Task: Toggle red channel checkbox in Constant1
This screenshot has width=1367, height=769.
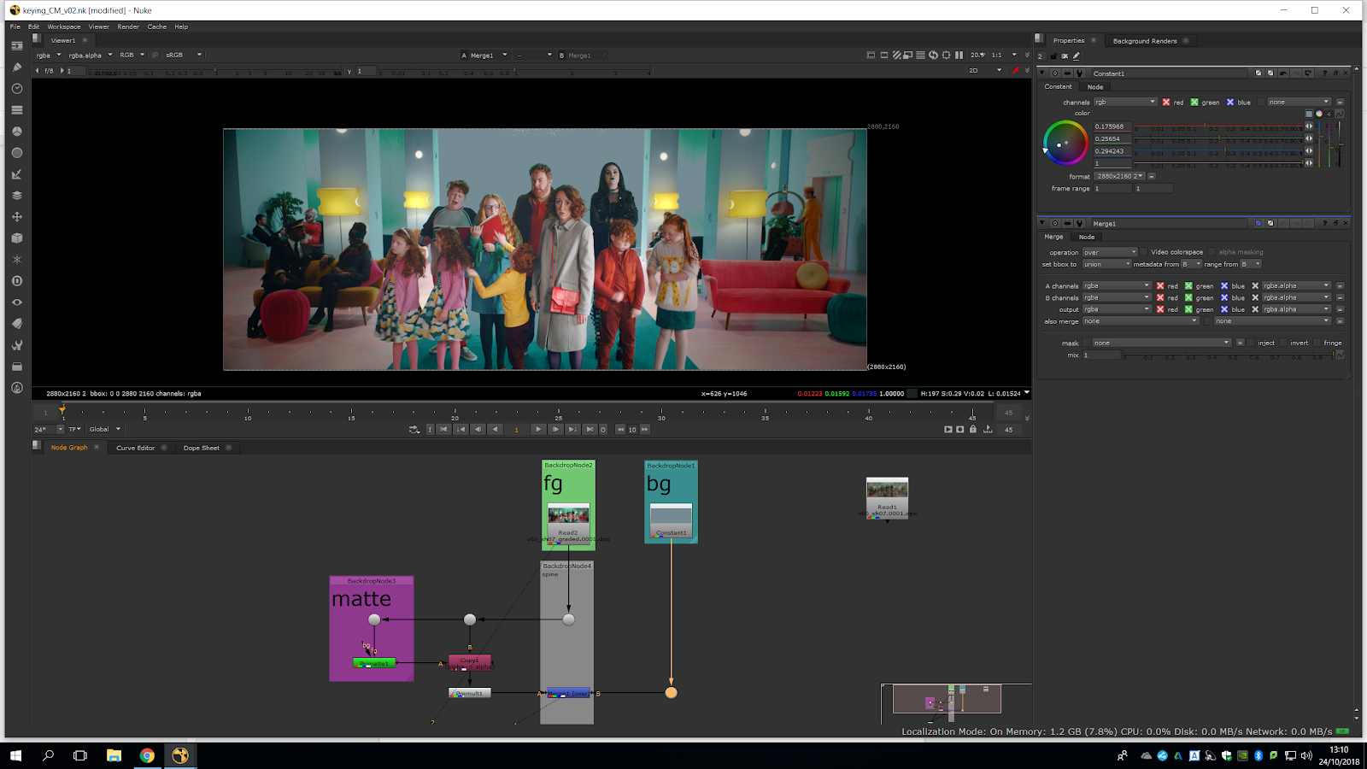Action: [1166, 102]
